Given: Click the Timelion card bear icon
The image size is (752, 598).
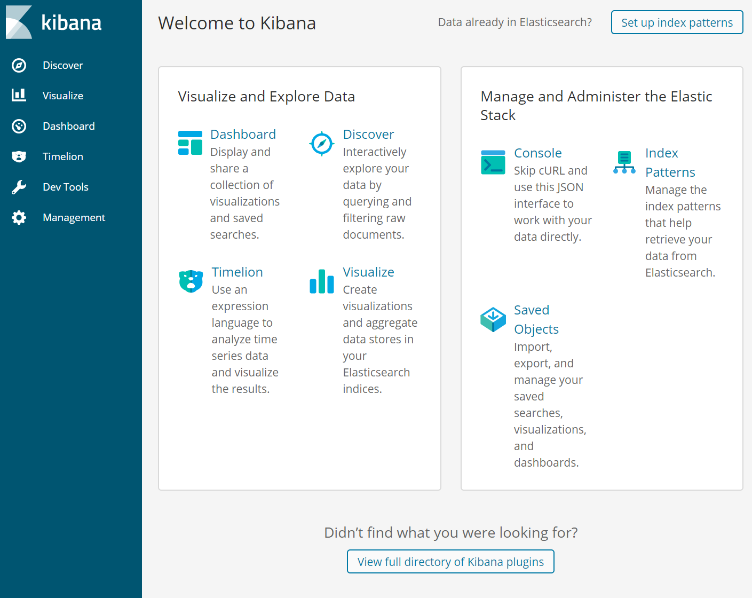Looking at the screenshot, I should [191, 281].
